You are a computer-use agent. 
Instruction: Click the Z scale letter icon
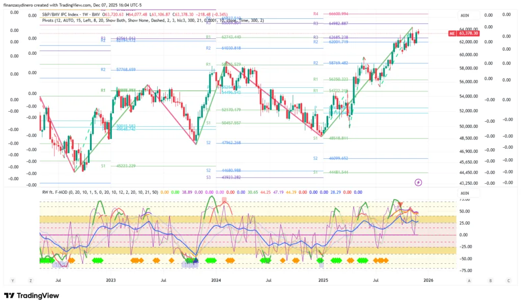point(31,280)
